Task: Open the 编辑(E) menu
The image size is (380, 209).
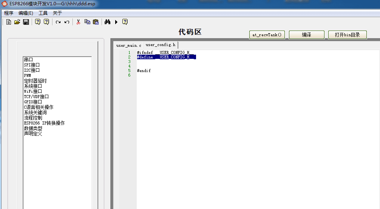Action: (26, 13)
